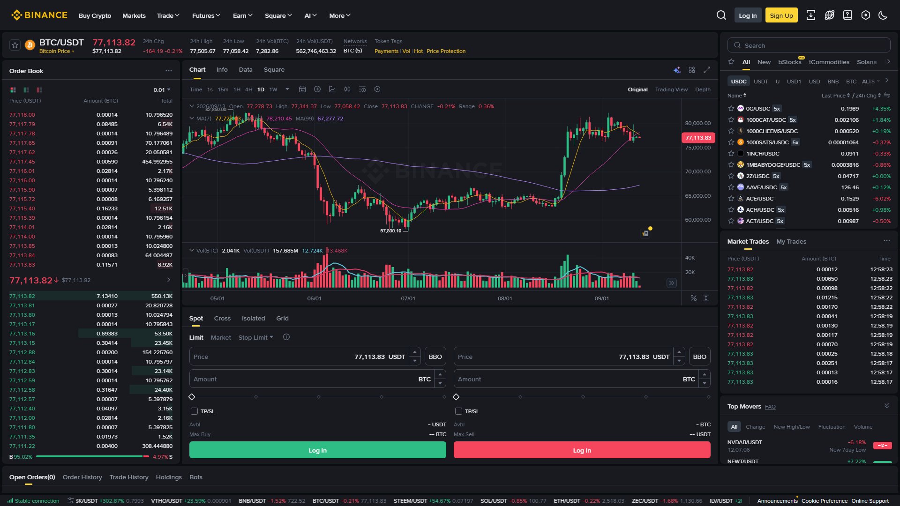Add BTC/USDT to favorites star
The image size is (900, 506).
point(15,45)
